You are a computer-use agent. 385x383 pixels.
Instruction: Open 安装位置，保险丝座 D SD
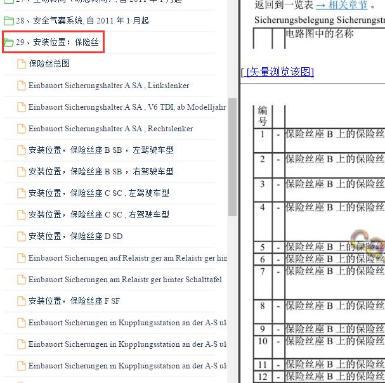point(75,236)
